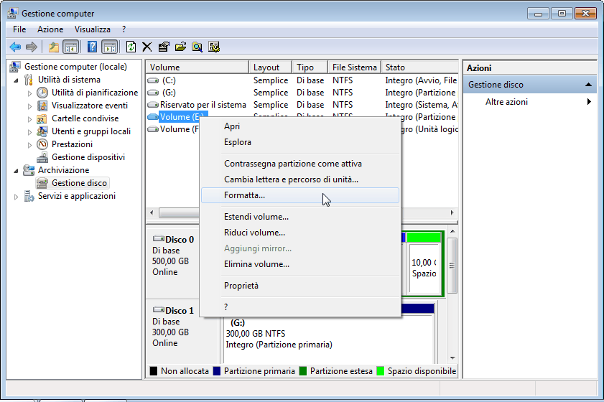The width and height of the screenshot is (604, 402).
Task: Expand the Cartelle condivise node
Action: [x=29, y=119]
